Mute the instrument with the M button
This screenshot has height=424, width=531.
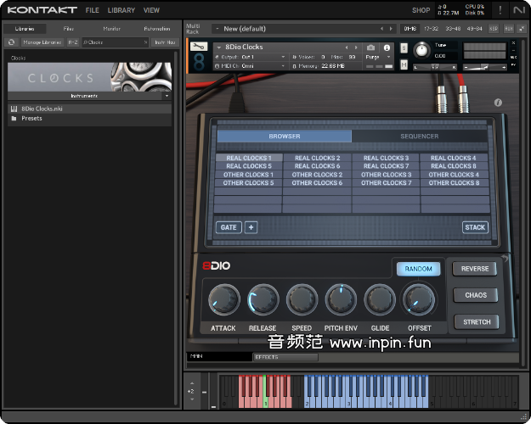pos(403,66)
